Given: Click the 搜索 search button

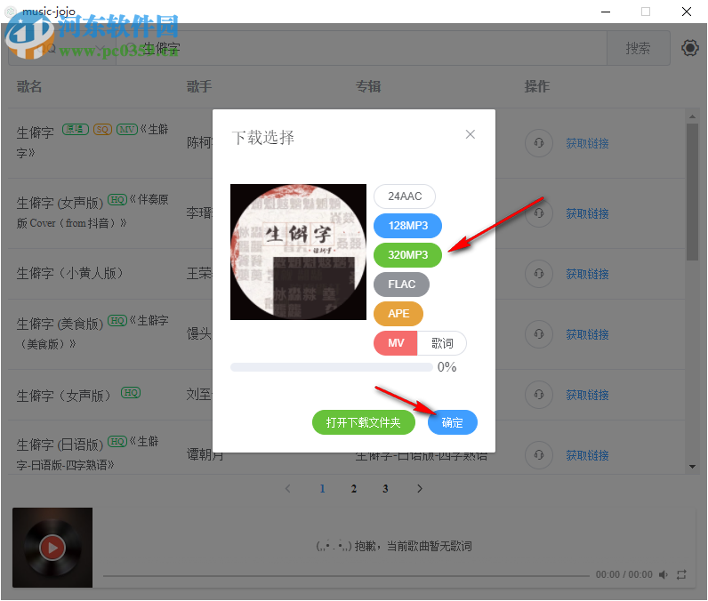Looking at the screenshot, I should (638, 48).
